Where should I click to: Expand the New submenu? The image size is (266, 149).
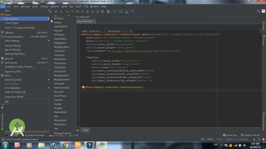coord(25,11)
